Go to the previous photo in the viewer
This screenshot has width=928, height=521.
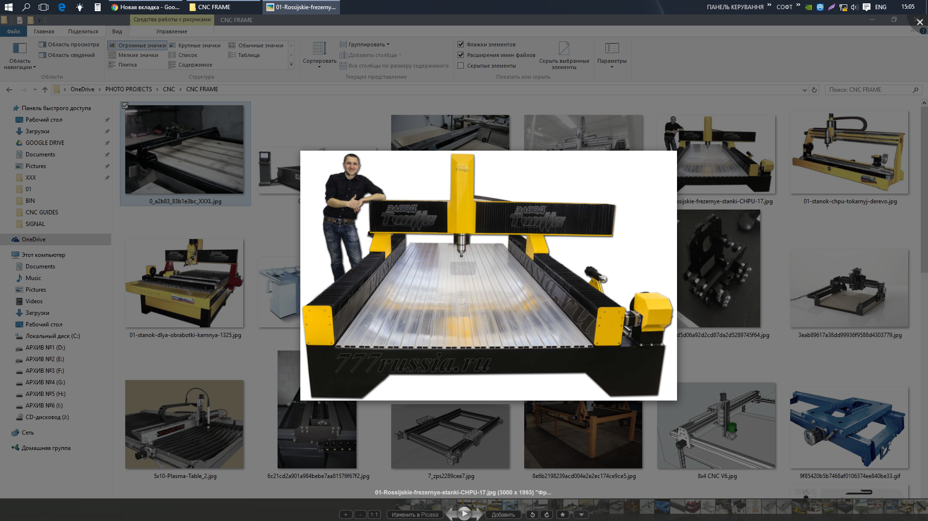[451, 514]
